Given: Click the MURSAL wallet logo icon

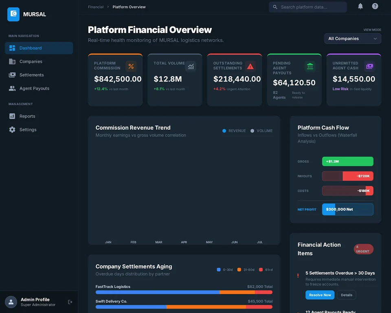Looking at the screenshot, I should click(13, 14).
